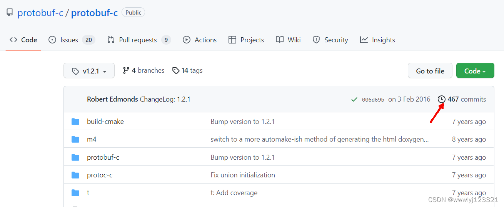Screen dimensions: 504x207
Task: Switch to the Pull requests tab
Action: (x=139, y=40)
